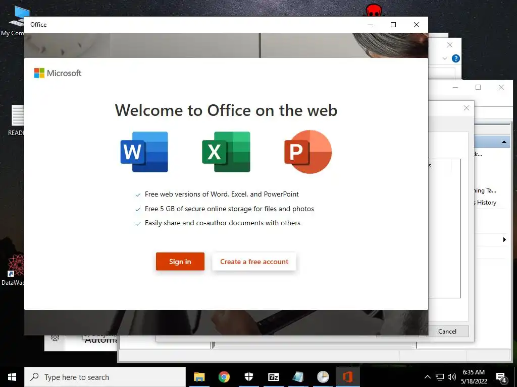Open Windows Security shield on taskbar
The height and width of the screenshot is (387, 517).
point(248,377)
